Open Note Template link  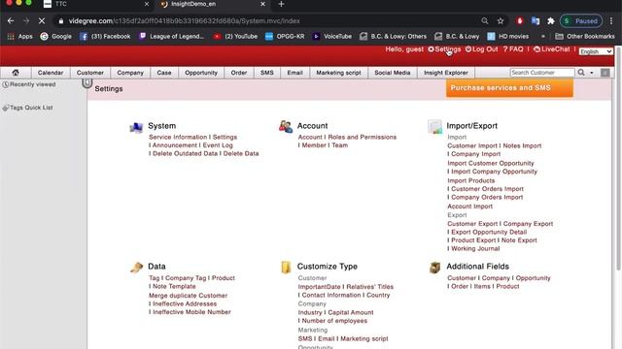click(174, 286)
